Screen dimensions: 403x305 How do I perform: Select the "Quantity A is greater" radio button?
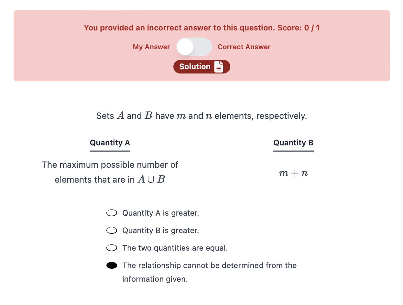[x=112, y=213]
